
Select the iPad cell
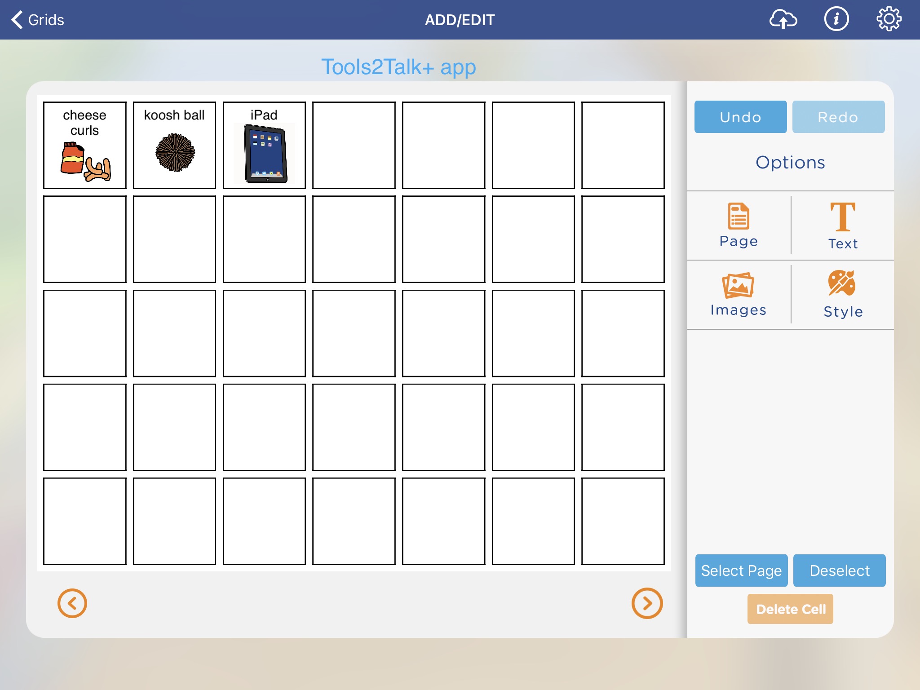click(264, 145)
